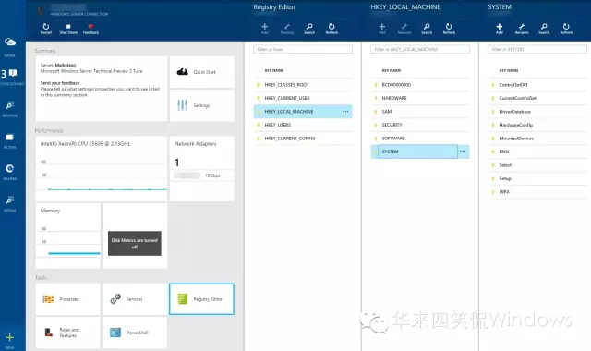Viewport: 591px width, 351px height.
Task: Click the KEY NAME header in the SYSTEM blade
Action: click(x=509, y=70)
